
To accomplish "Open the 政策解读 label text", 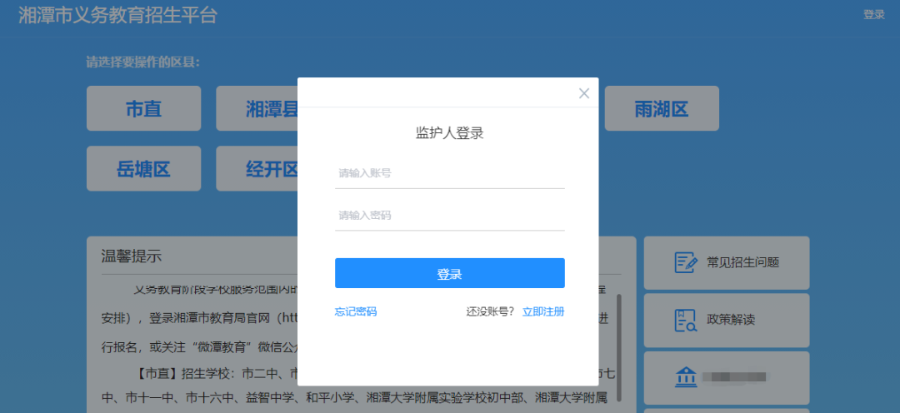I will (x=731, y=320).
